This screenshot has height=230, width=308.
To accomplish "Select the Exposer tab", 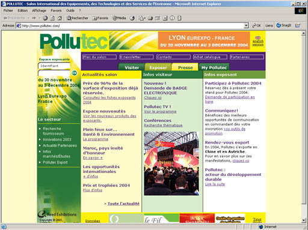I will click(x=158, y=67).
